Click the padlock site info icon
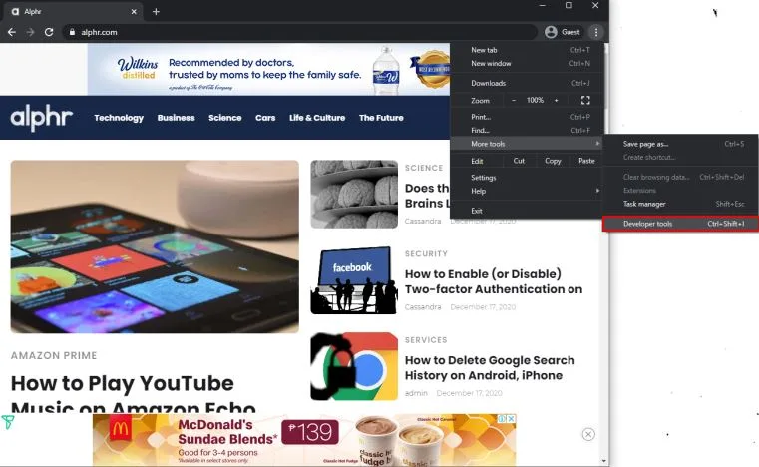The width and height of the screenshot is (759, 467). coord(72,32)
